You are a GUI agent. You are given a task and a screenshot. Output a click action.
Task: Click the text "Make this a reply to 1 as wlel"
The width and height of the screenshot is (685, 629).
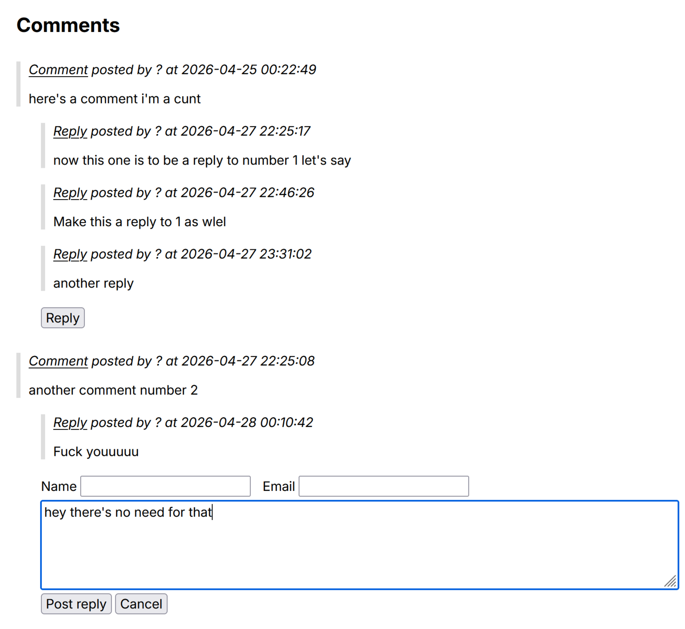click(x=139, y=222)
